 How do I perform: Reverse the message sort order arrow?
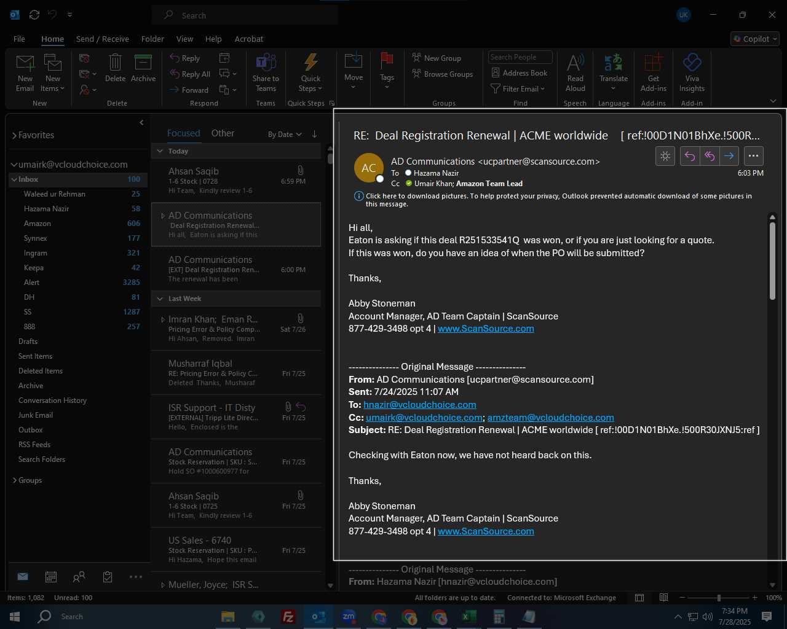tap(314, 134)
